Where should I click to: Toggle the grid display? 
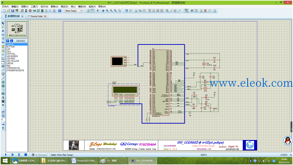click(92, 11)
